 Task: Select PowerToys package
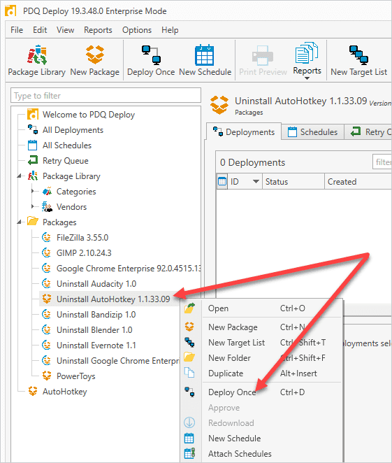[x=75, y=376]
